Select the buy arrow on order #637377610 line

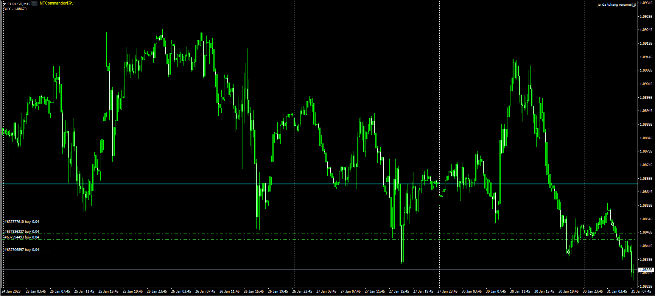click(612, 224)
